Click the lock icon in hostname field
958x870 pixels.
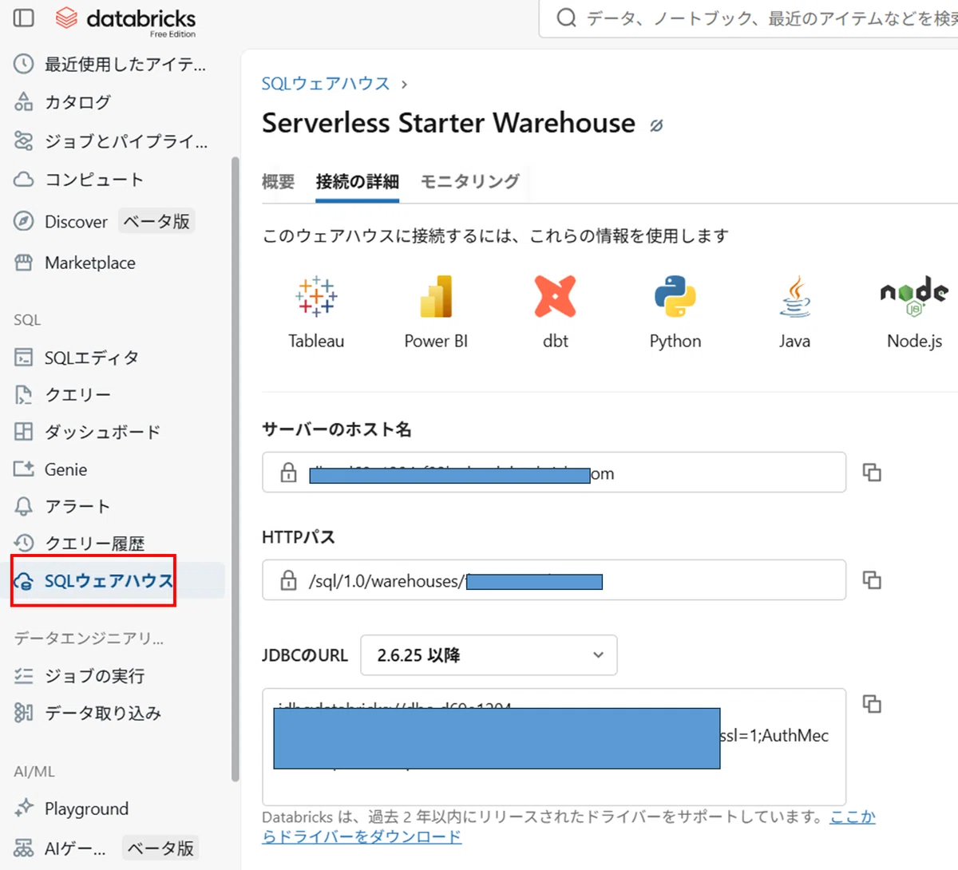(289, 473)
